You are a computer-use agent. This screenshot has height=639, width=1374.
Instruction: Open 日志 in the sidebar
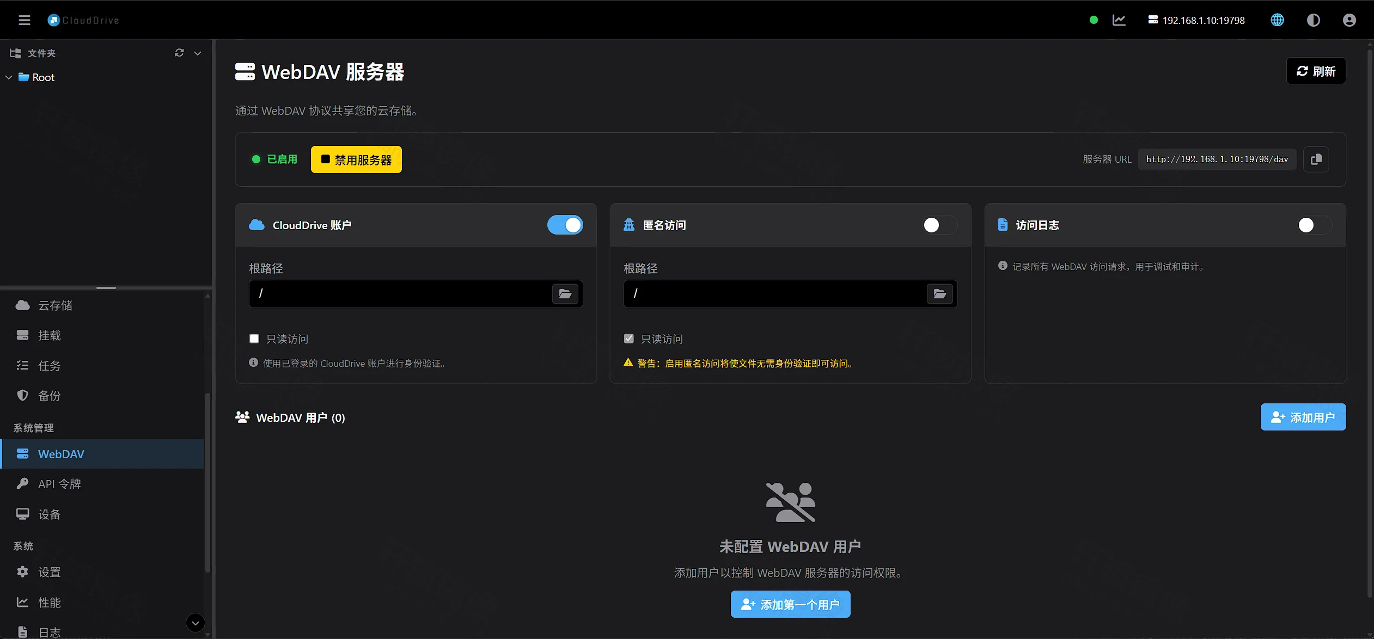tap(102, 631)
